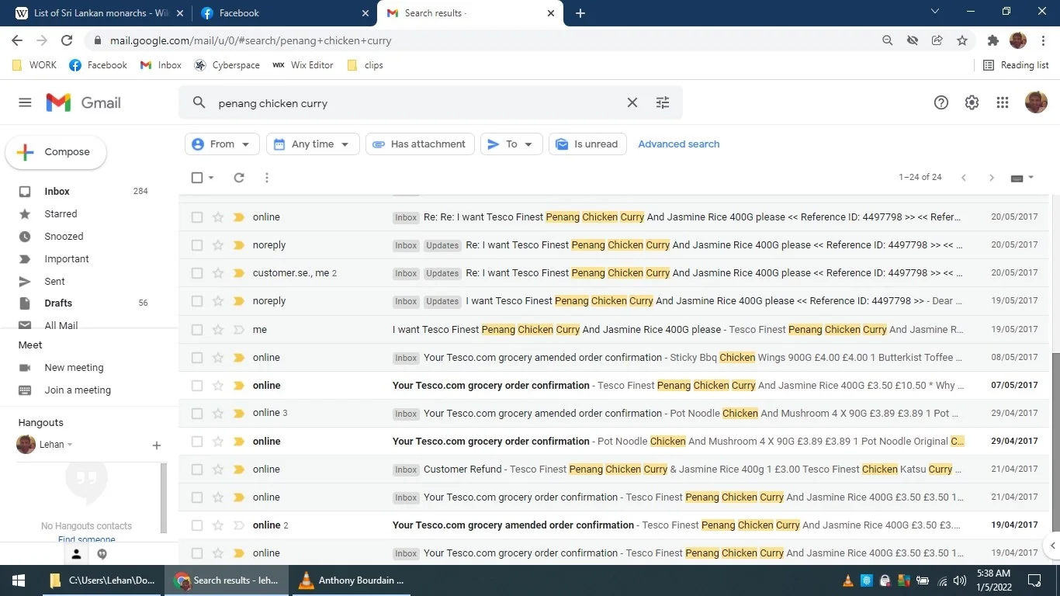Star the 08/05/2017 amended order email
Screen dimensions: 1060x596
point(218,358)
